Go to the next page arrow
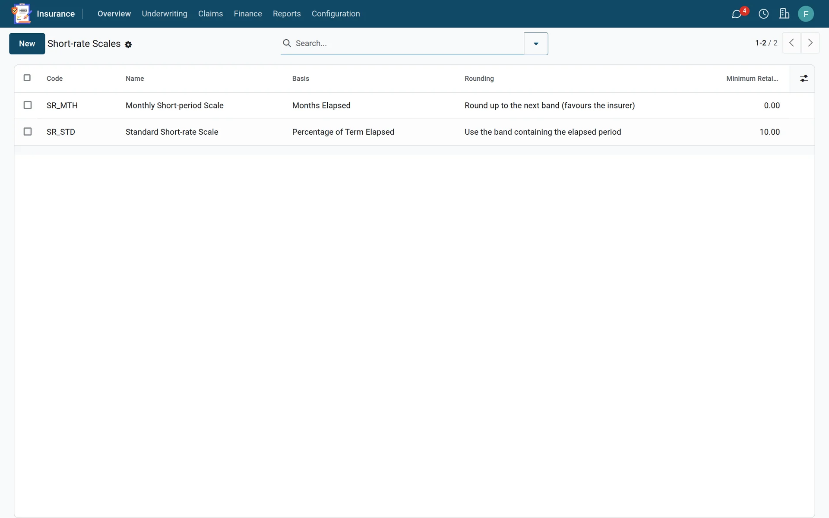 [810, 43]
